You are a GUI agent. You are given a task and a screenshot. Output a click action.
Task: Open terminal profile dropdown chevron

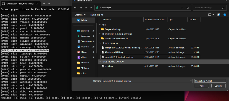coord(49,4)
